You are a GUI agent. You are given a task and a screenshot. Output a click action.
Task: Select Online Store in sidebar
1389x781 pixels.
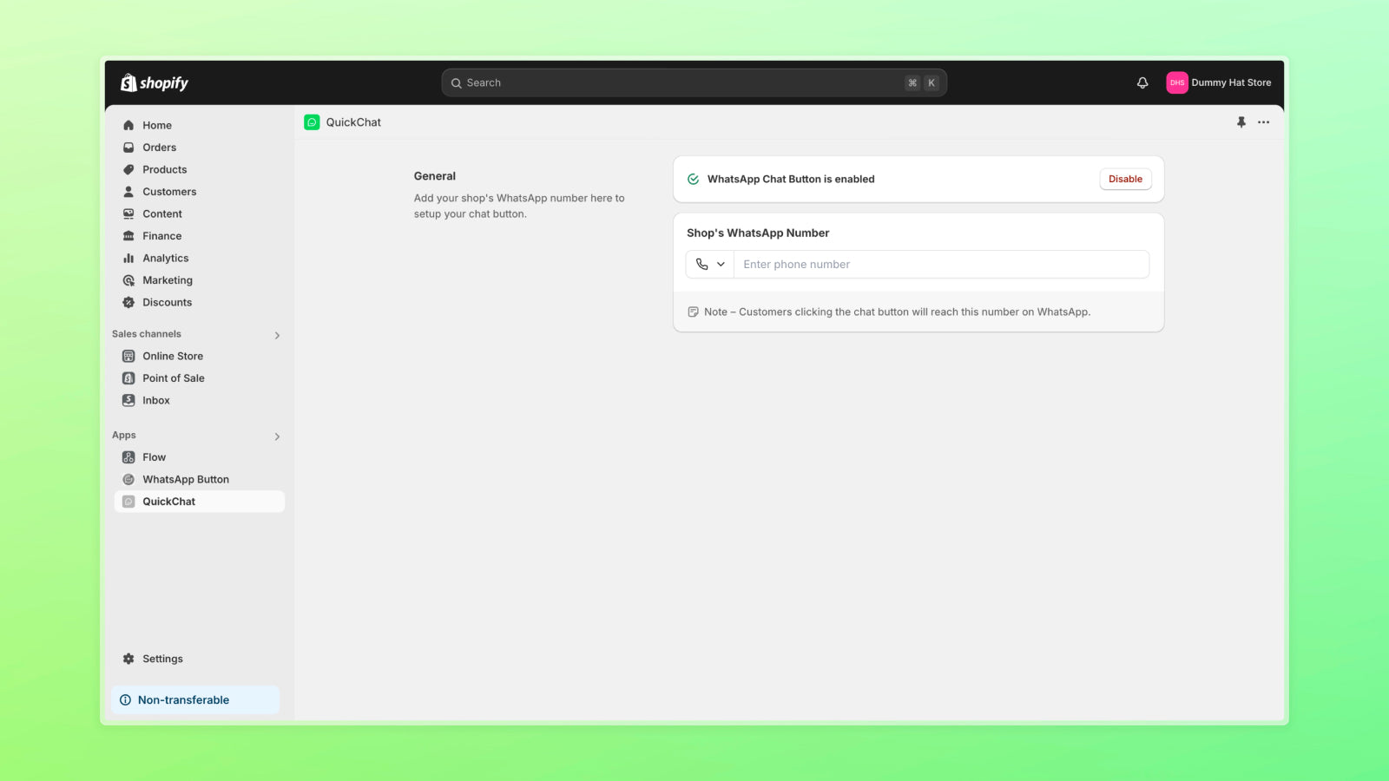click(x=173, y=356)
